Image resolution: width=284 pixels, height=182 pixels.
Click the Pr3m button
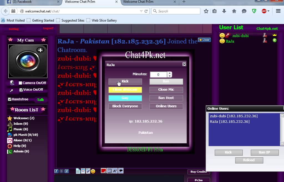coord(199,180)
